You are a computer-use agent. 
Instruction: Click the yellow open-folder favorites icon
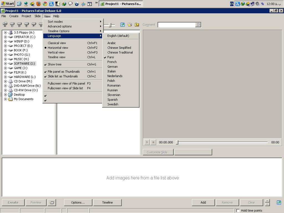pyautogui.click(x=130, y=25)
